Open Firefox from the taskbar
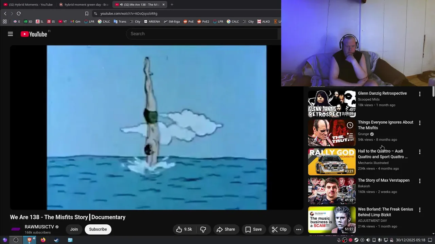 pyautogui.click(x=43, y=240)
